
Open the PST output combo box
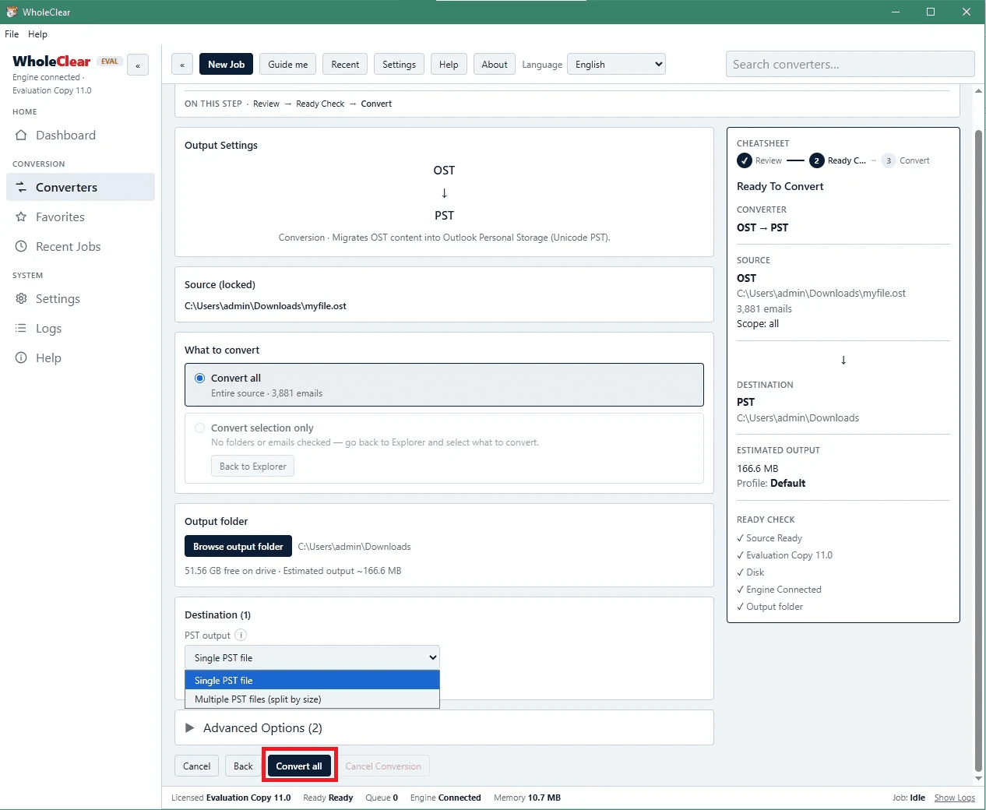[312, 657]
